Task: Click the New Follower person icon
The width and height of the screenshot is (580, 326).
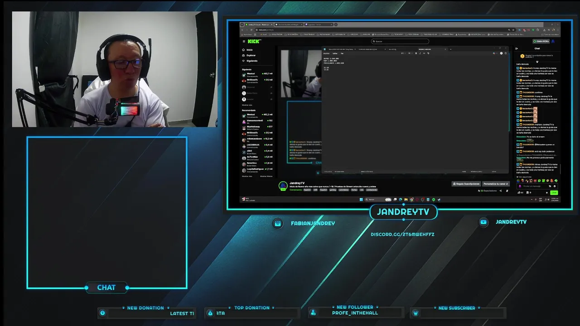Action: coord(313,313)
